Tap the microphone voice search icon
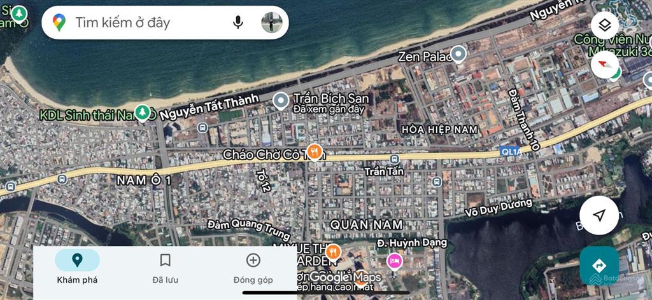The image size is (652, 300). 238,22
